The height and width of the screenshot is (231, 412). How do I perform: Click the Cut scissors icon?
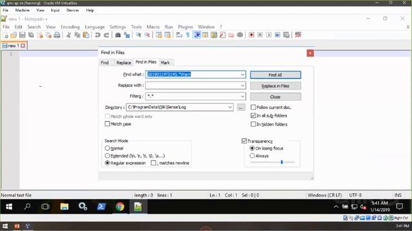(69, 35)
